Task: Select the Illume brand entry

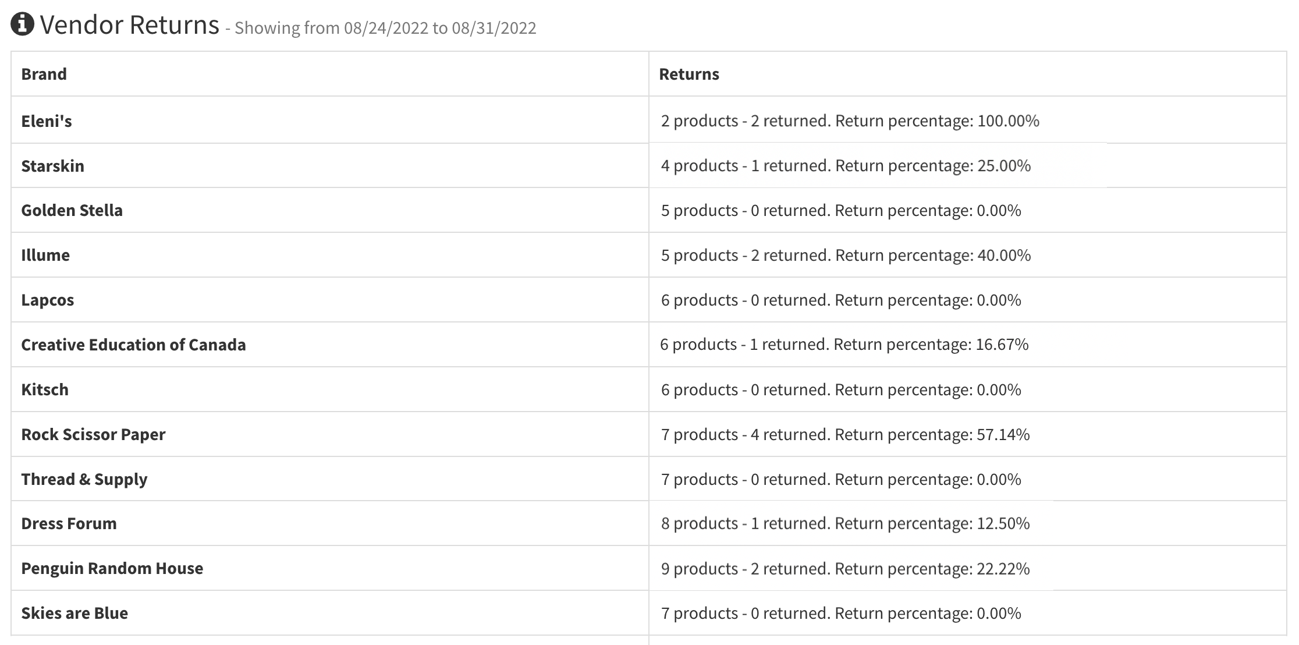Action: click(x=45, y=255)
